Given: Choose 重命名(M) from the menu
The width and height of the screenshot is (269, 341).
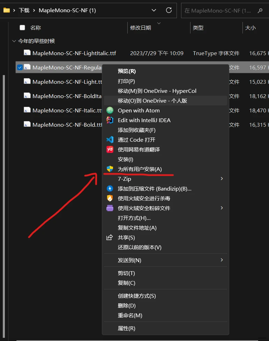Looking at the screenshot, I should [165, 315].
